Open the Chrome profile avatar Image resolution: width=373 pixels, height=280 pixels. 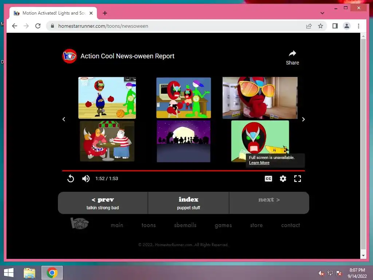pyautogui.click(x=347, y=26)
